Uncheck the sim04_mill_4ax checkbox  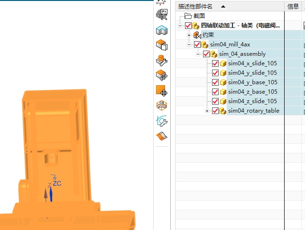pyautogui.click(x=197, y=44)
